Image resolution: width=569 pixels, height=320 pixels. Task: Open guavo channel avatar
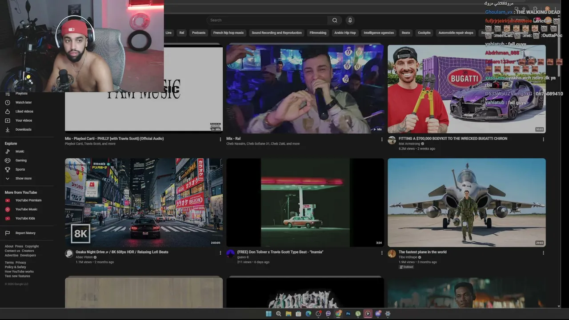[230, 254]
